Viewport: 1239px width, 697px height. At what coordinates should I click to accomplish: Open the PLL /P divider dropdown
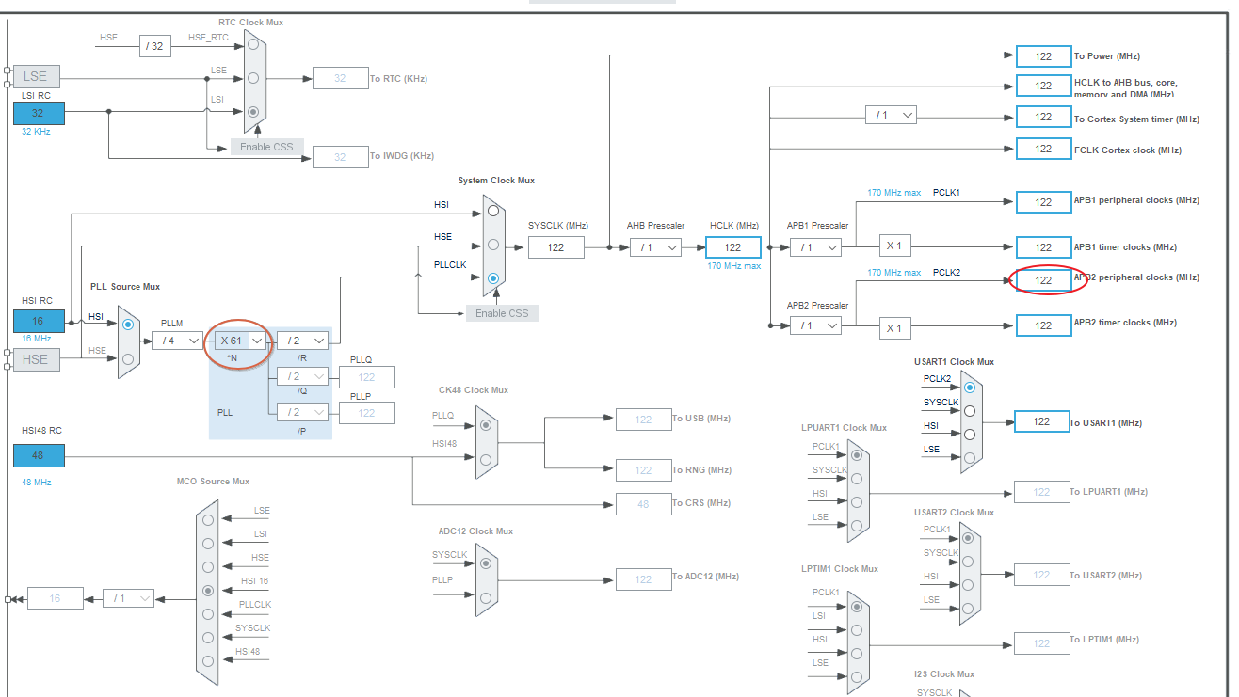[x=302, y=412]
